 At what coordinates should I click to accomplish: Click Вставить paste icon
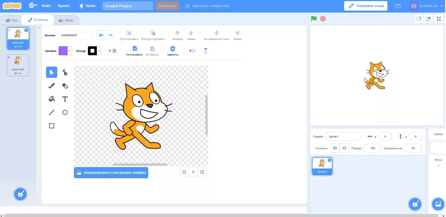(152, 49)
